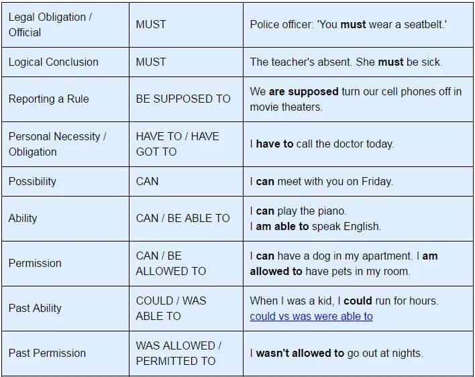
Task: Click the 'BE SUPPOSED TO' cell
Action: pos(186,99)
